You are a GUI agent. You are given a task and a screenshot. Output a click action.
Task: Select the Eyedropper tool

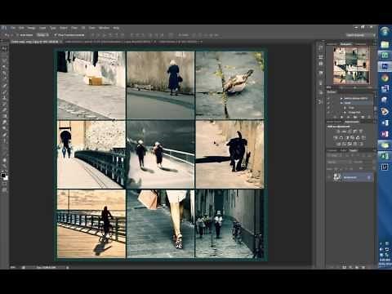pos(5,79)
